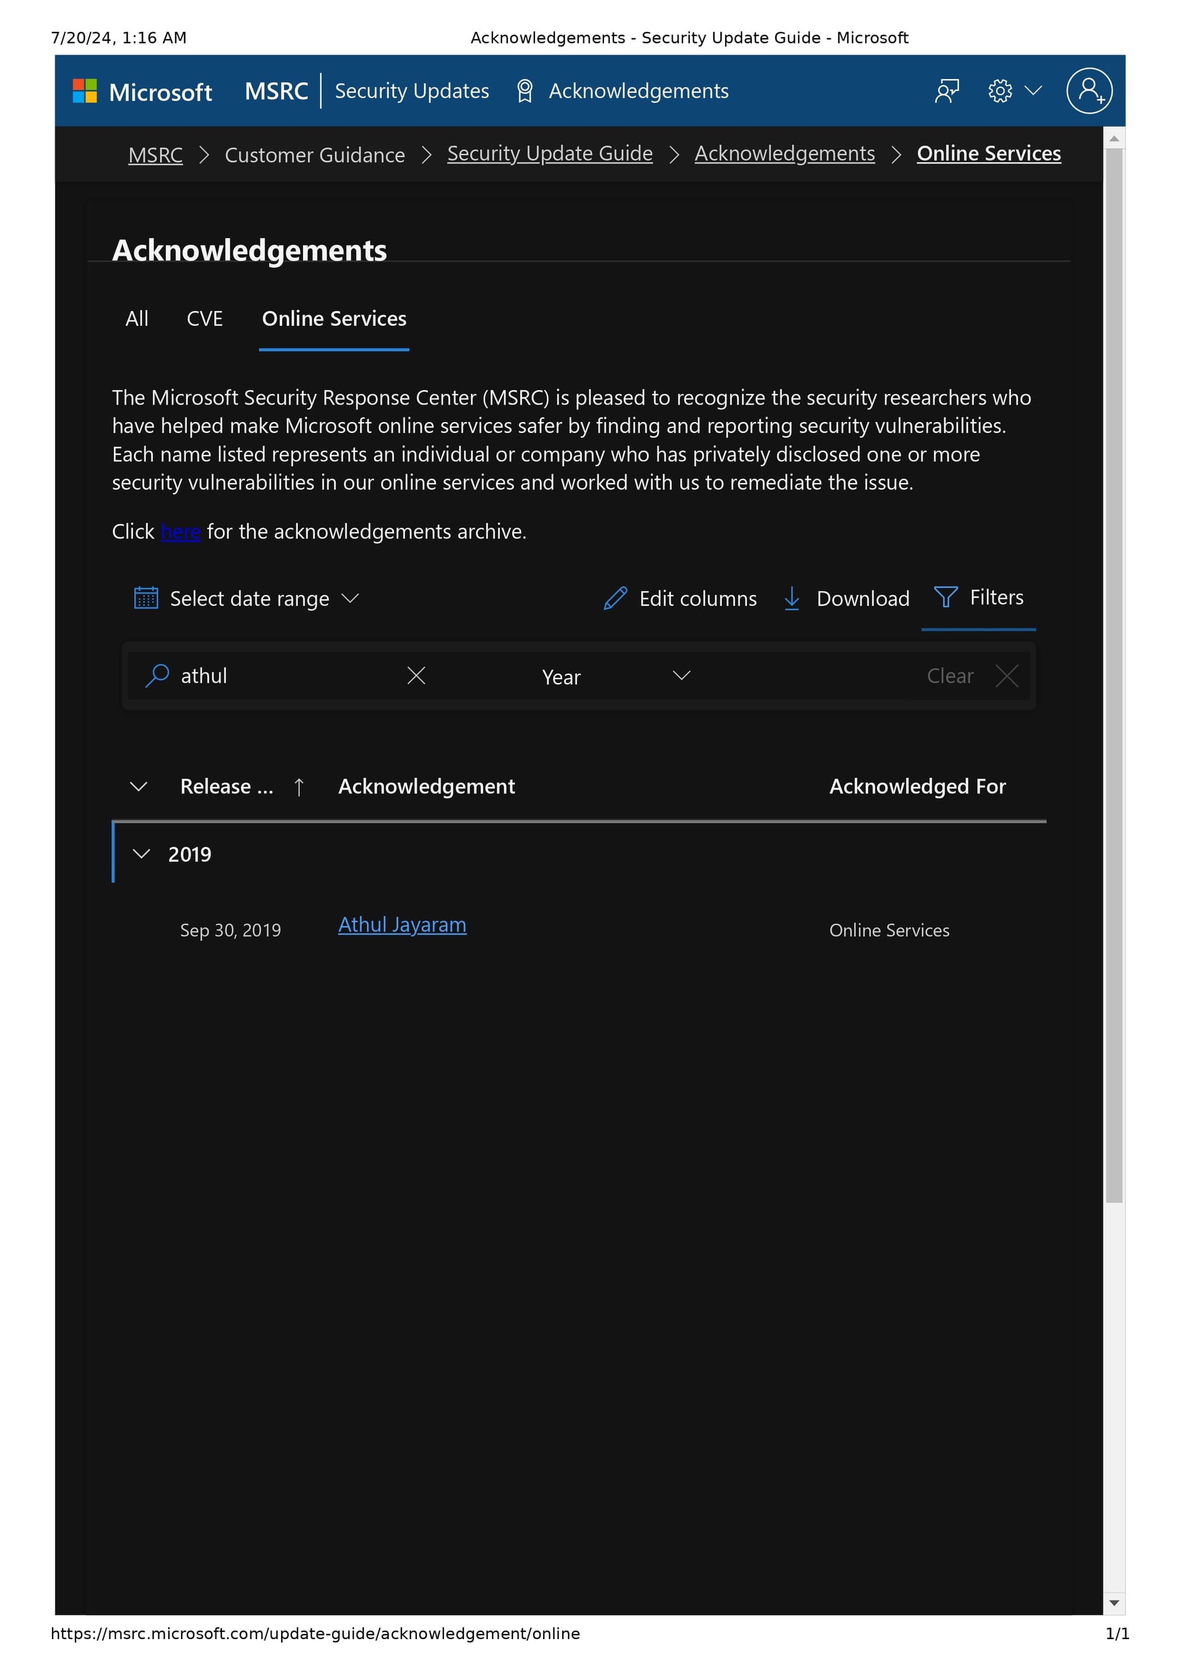Click the Download arrow icon
This screenshot has height=1671, width=1181.
[x=791, y=598]
